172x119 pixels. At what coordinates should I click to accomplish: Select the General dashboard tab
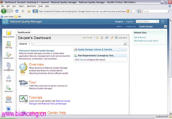pos(23,44)
